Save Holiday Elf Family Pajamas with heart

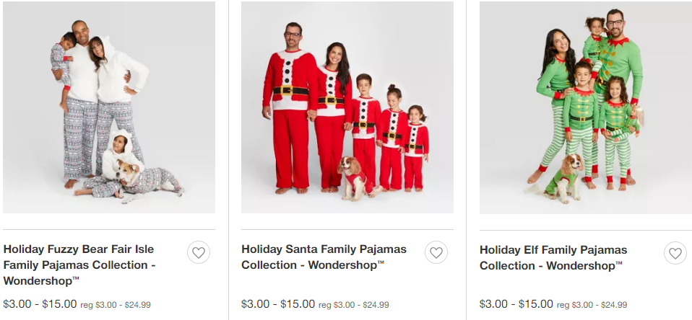(675, 253)
